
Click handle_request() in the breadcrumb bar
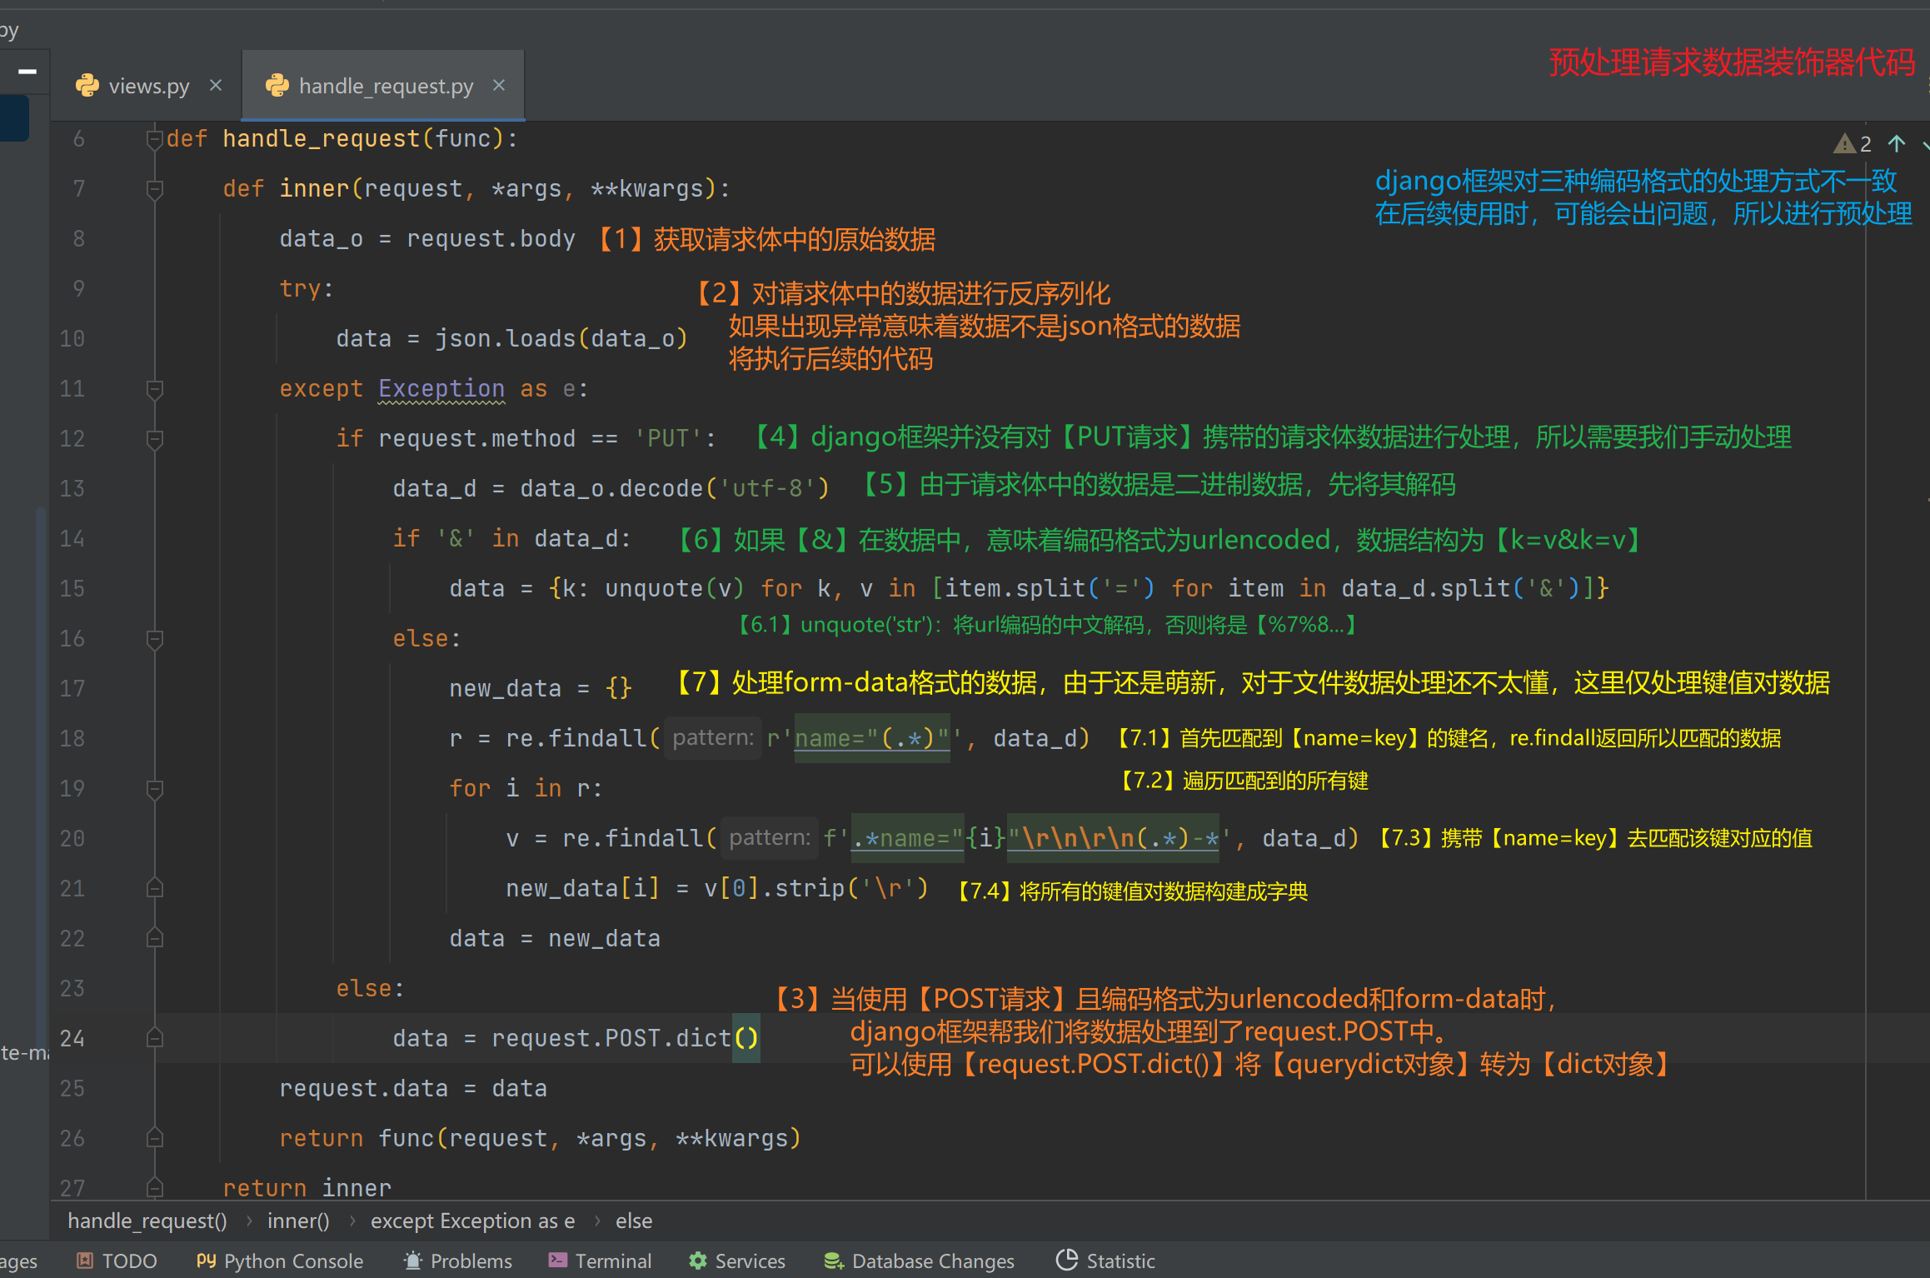(147, 1221)
